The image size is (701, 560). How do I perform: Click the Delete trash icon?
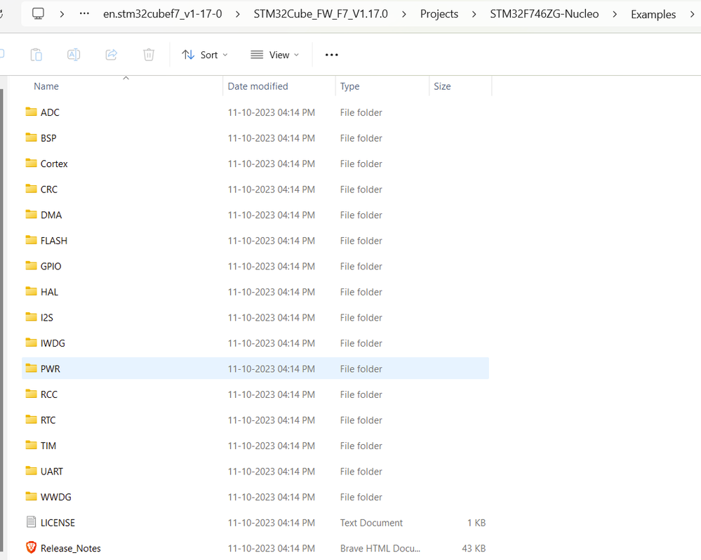[149, 55]
